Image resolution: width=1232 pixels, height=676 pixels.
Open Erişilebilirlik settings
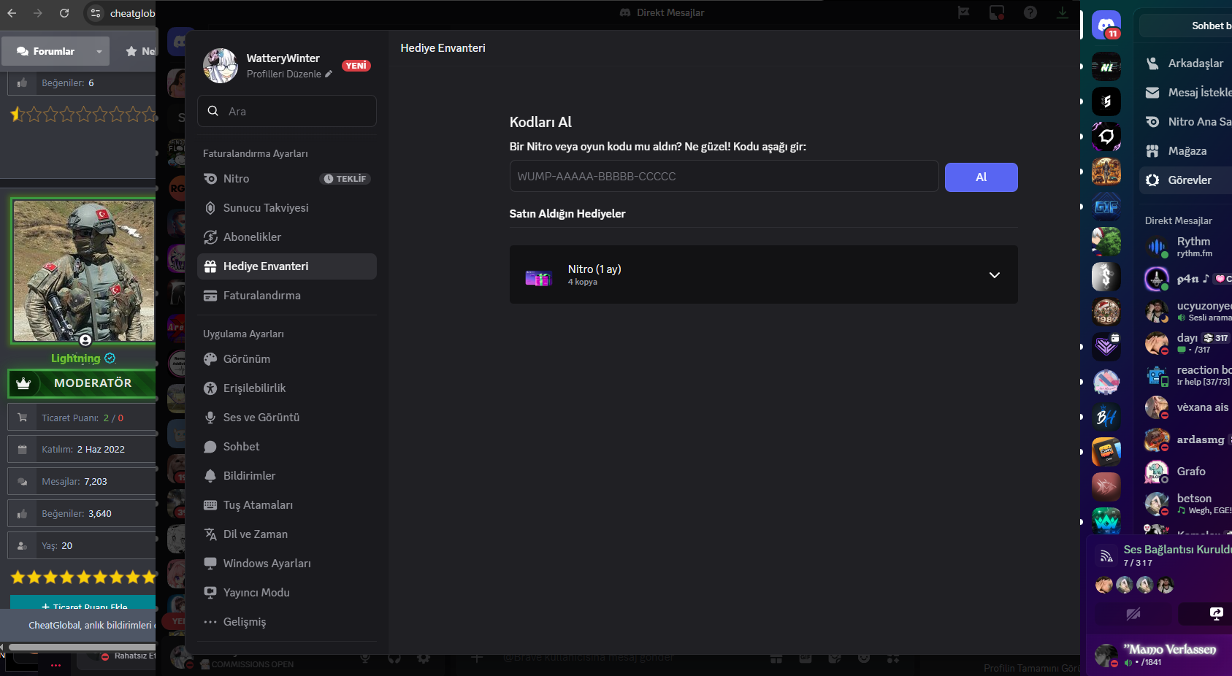286,388
